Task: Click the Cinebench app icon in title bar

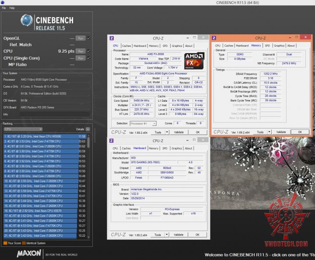Action: pos(3,3)
